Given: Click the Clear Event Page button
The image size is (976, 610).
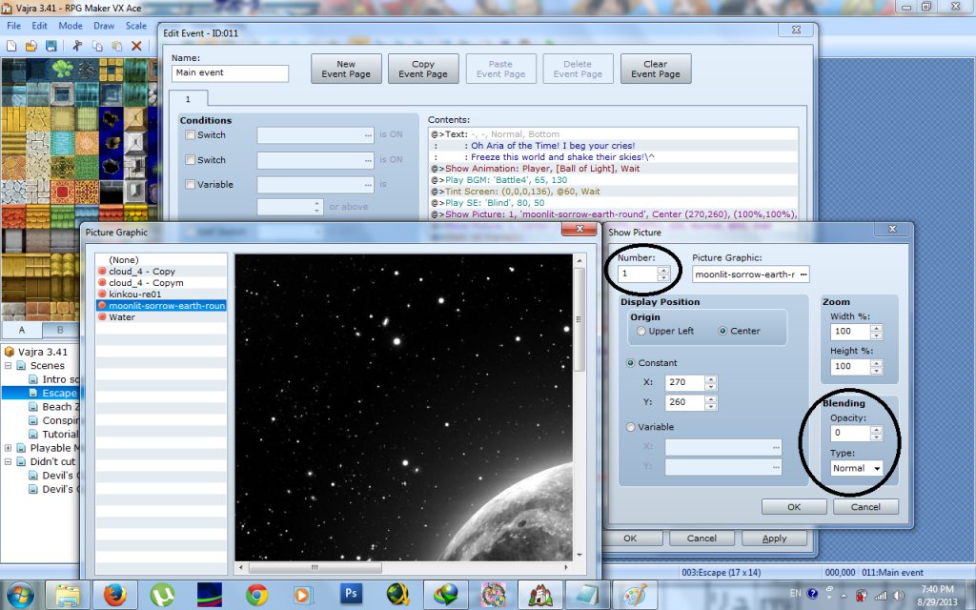Looking at the screenshot, I should (x=656, y=69).
